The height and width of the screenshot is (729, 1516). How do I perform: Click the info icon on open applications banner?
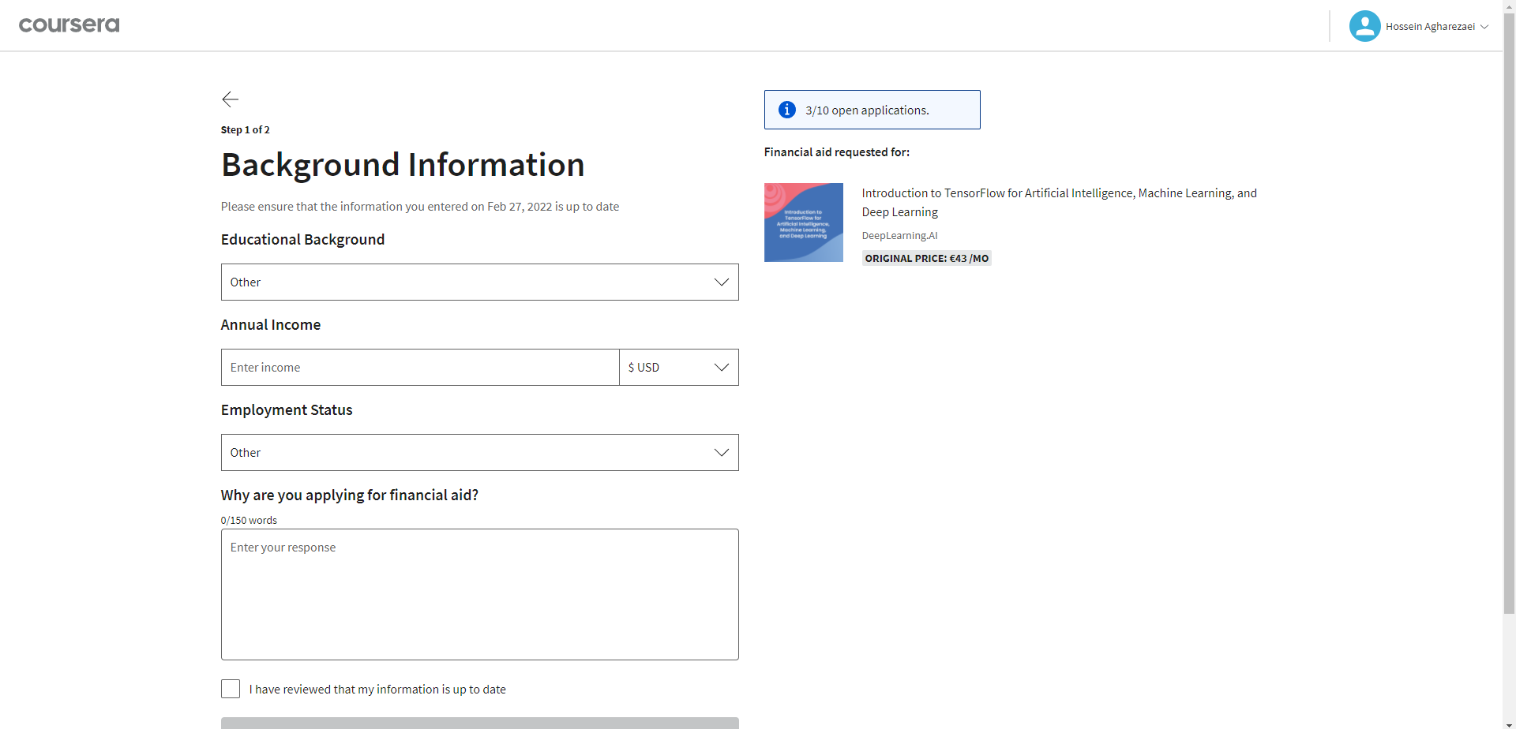coord(786,110)
